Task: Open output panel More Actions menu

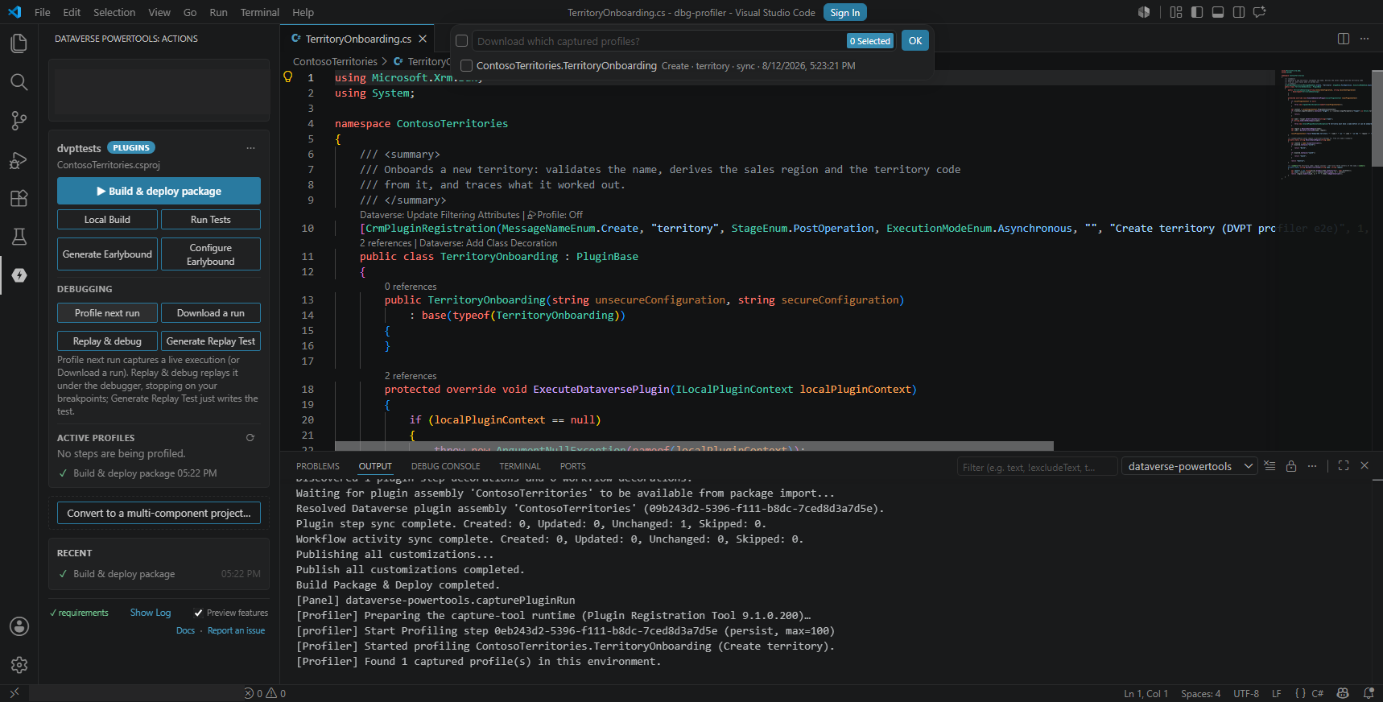Action: [x=1312, y=466]
